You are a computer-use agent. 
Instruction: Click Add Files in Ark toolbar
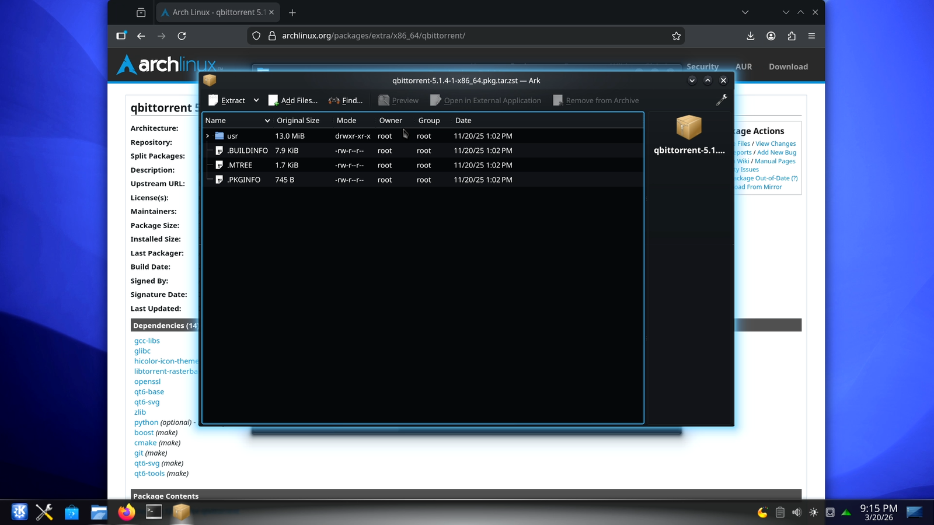click(293, 100)
